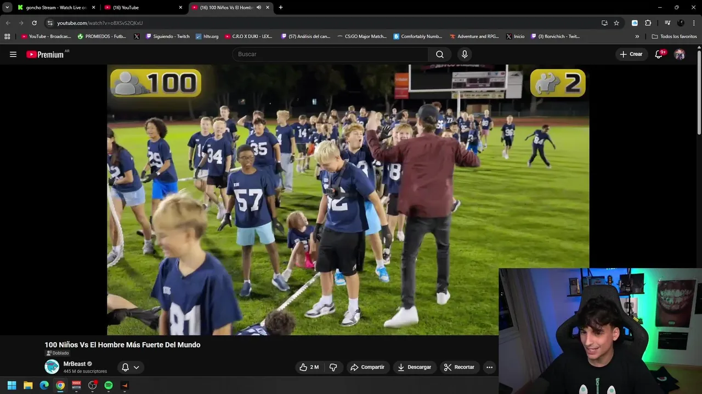Start voice search with the microphone
The image size is (702, 394).
click(465, 54)
